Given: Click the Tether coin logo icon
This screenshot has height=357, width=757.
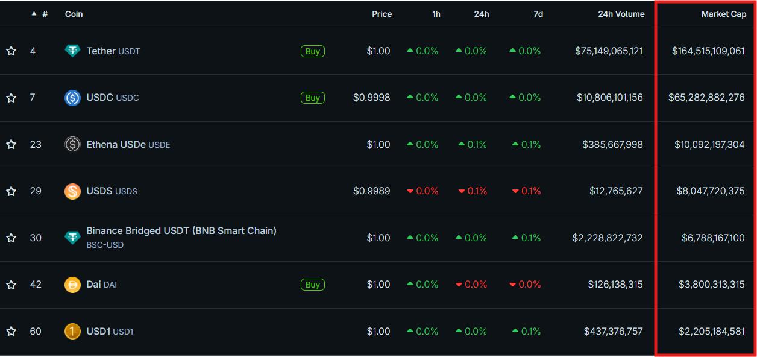Looking at the screenshot, I should (72, 51).
